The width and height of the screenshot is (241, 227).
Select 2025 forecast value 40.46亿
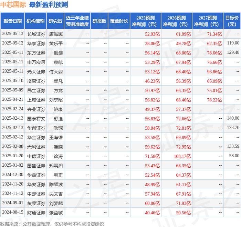(x=152, y=213)
